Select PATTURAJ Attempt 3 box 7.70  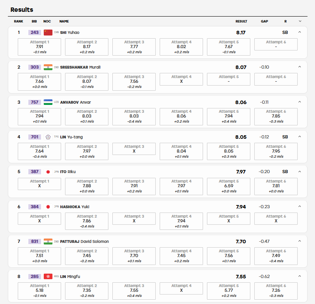tap(134, 256)
